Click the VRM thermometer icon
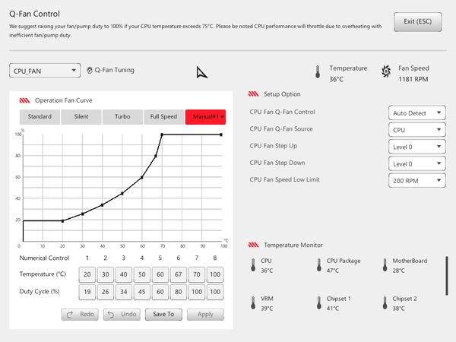 253,302
